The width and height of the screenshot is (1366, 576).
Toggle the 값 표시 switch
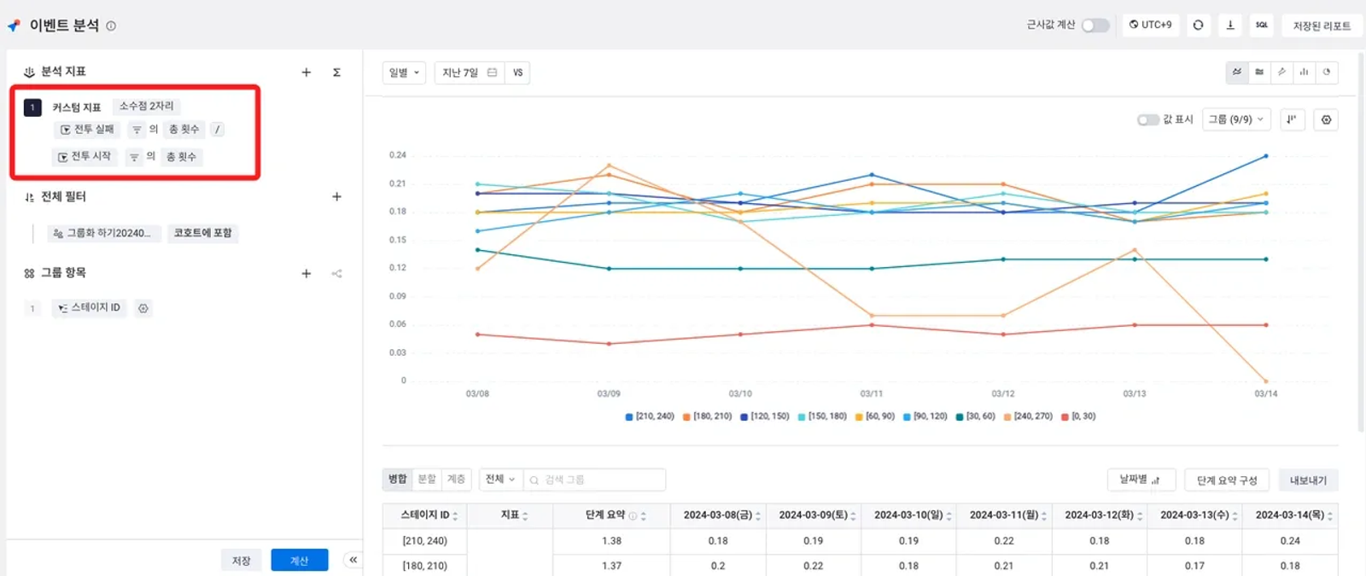point(1148,120)
